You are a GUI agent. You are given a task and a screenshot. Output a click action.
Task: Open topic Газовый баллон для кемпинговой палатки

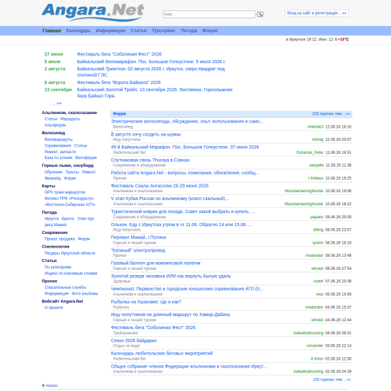[156, 263]
